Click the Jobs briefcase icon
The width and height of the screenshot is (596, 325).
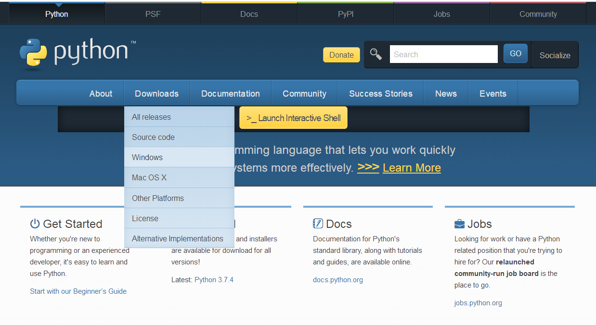click(x=459, y=224)
